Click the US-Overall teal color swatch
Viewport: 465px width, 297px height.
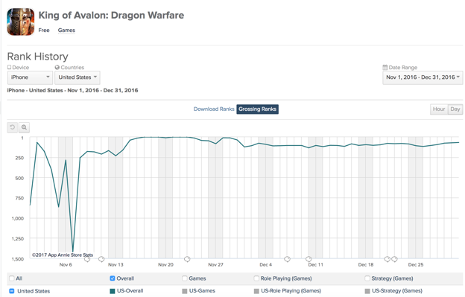(113, 291)
